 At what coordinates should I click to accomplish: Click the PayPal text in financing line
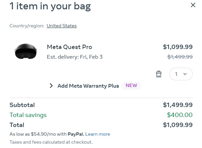(76, 134)
